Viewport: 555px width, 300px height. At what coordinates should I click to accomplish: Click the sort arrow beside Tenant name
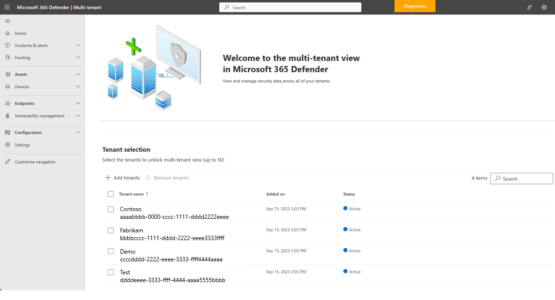[x=147, y=194]
